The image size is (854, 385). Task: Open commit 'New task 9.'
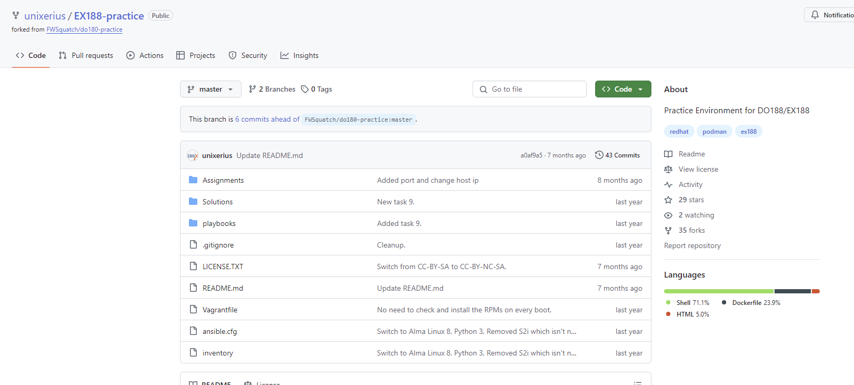click(x=396, y=202)
